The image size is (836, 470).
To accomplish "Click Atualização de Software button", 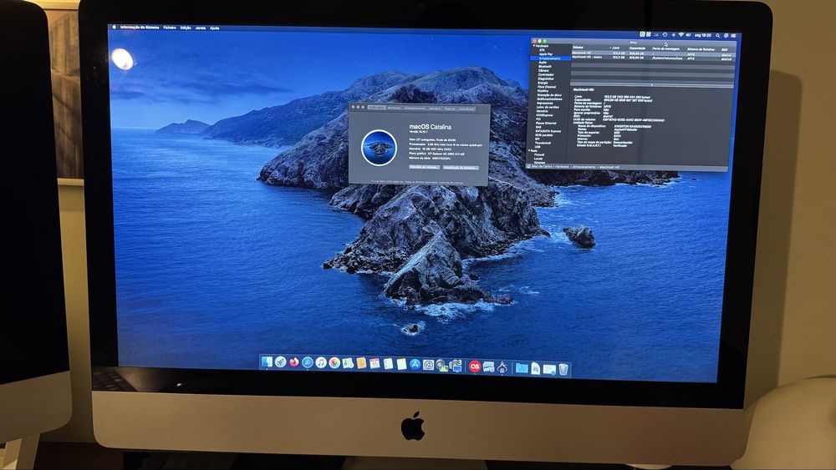I will (461, 168).
